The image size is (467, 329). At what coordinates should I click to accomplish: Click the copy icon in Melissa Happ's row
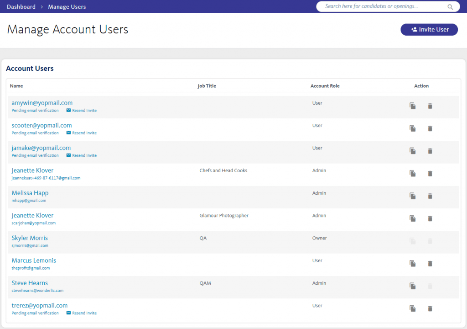click(x=412, y=196)
